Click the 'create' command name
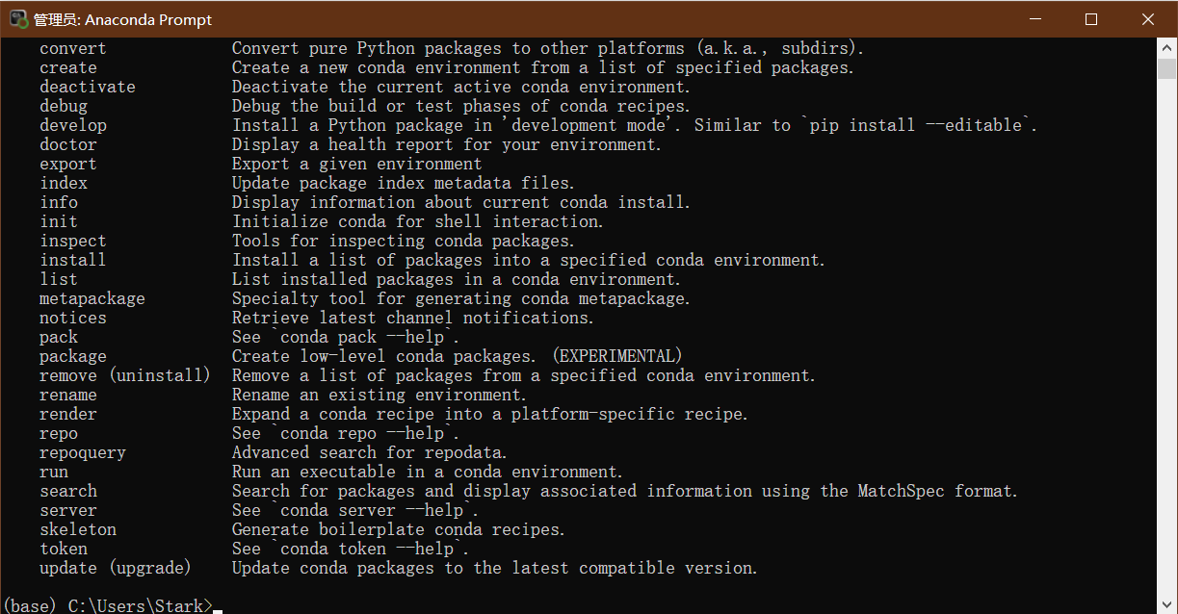 (x=68, y=67)
